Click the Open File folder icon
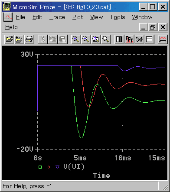The image size is (170, 192). click(x=9, y=39)
